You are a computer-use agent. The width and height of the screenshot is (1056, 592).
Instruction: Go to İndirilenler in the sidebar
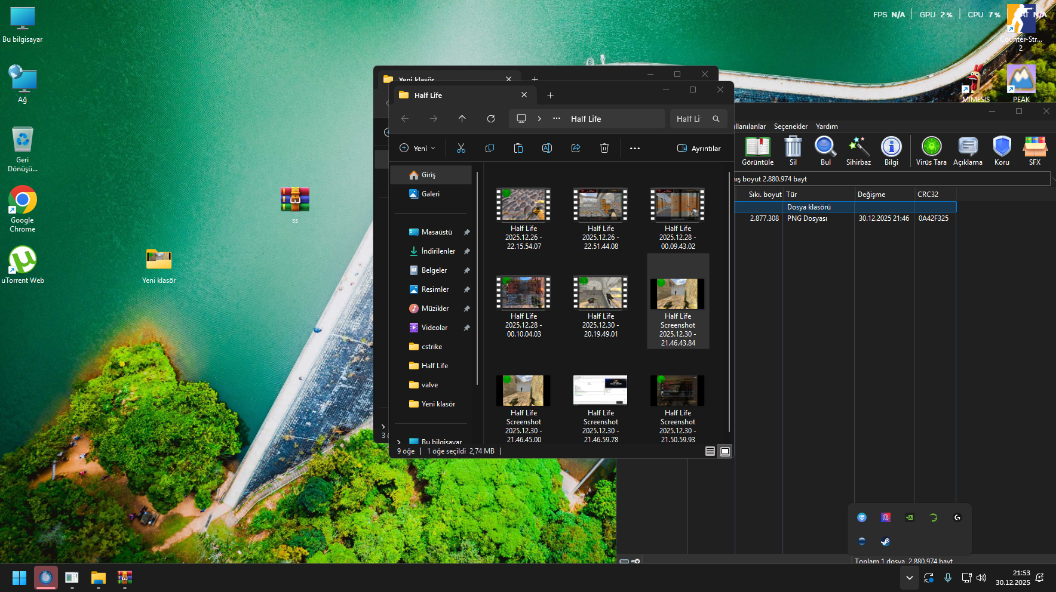click(x=431, y=251)
